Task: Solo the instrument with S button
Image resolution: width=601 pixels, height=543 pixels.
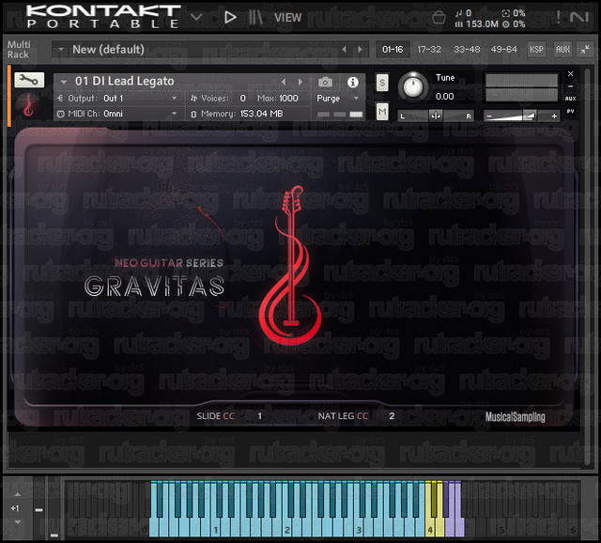Action: tap(382, 83)
